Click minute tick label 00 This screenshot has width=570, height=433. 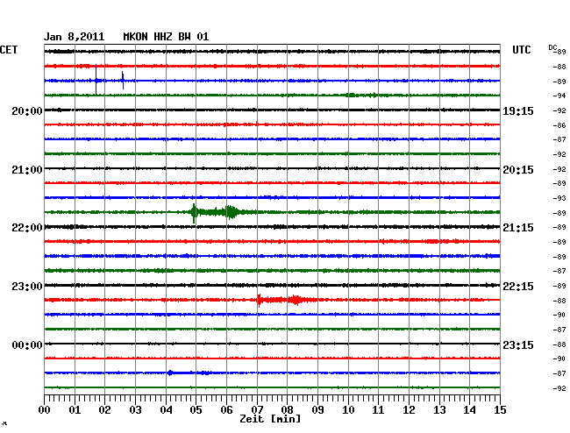45,410
